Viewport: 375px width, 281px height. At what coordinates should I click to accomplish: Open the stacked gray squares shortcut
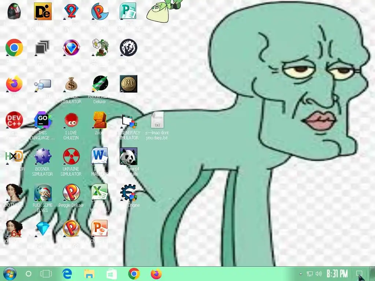(x=42, y=48)
